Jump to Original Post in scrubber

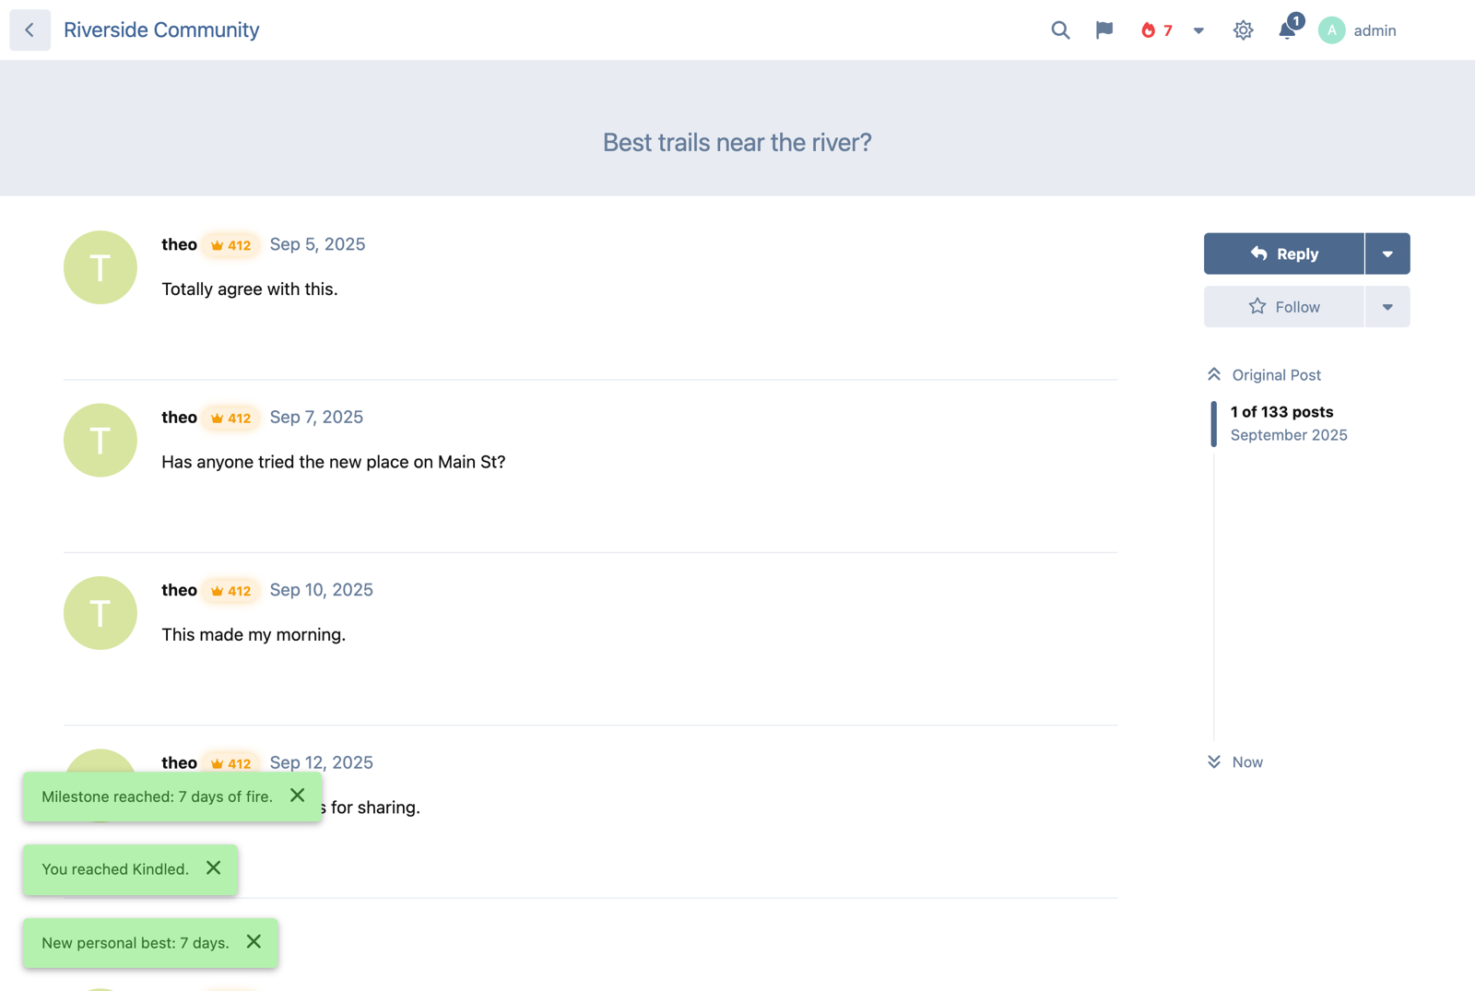[1264, 374]
